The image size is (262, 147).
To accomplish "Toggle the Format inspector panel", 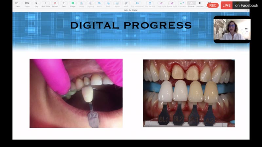I will click(x=191, y=3).
